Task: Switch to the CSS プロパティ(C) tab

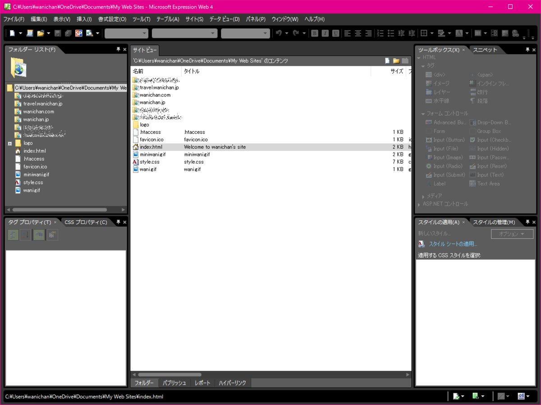Action: [x=86, y=222]
